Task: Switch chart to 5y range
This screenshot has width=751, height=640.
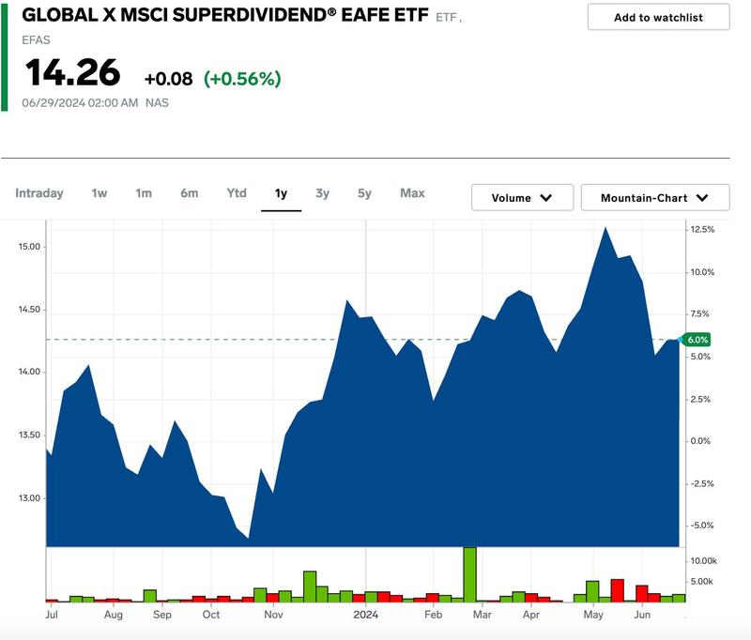Action: click(364, 193)
